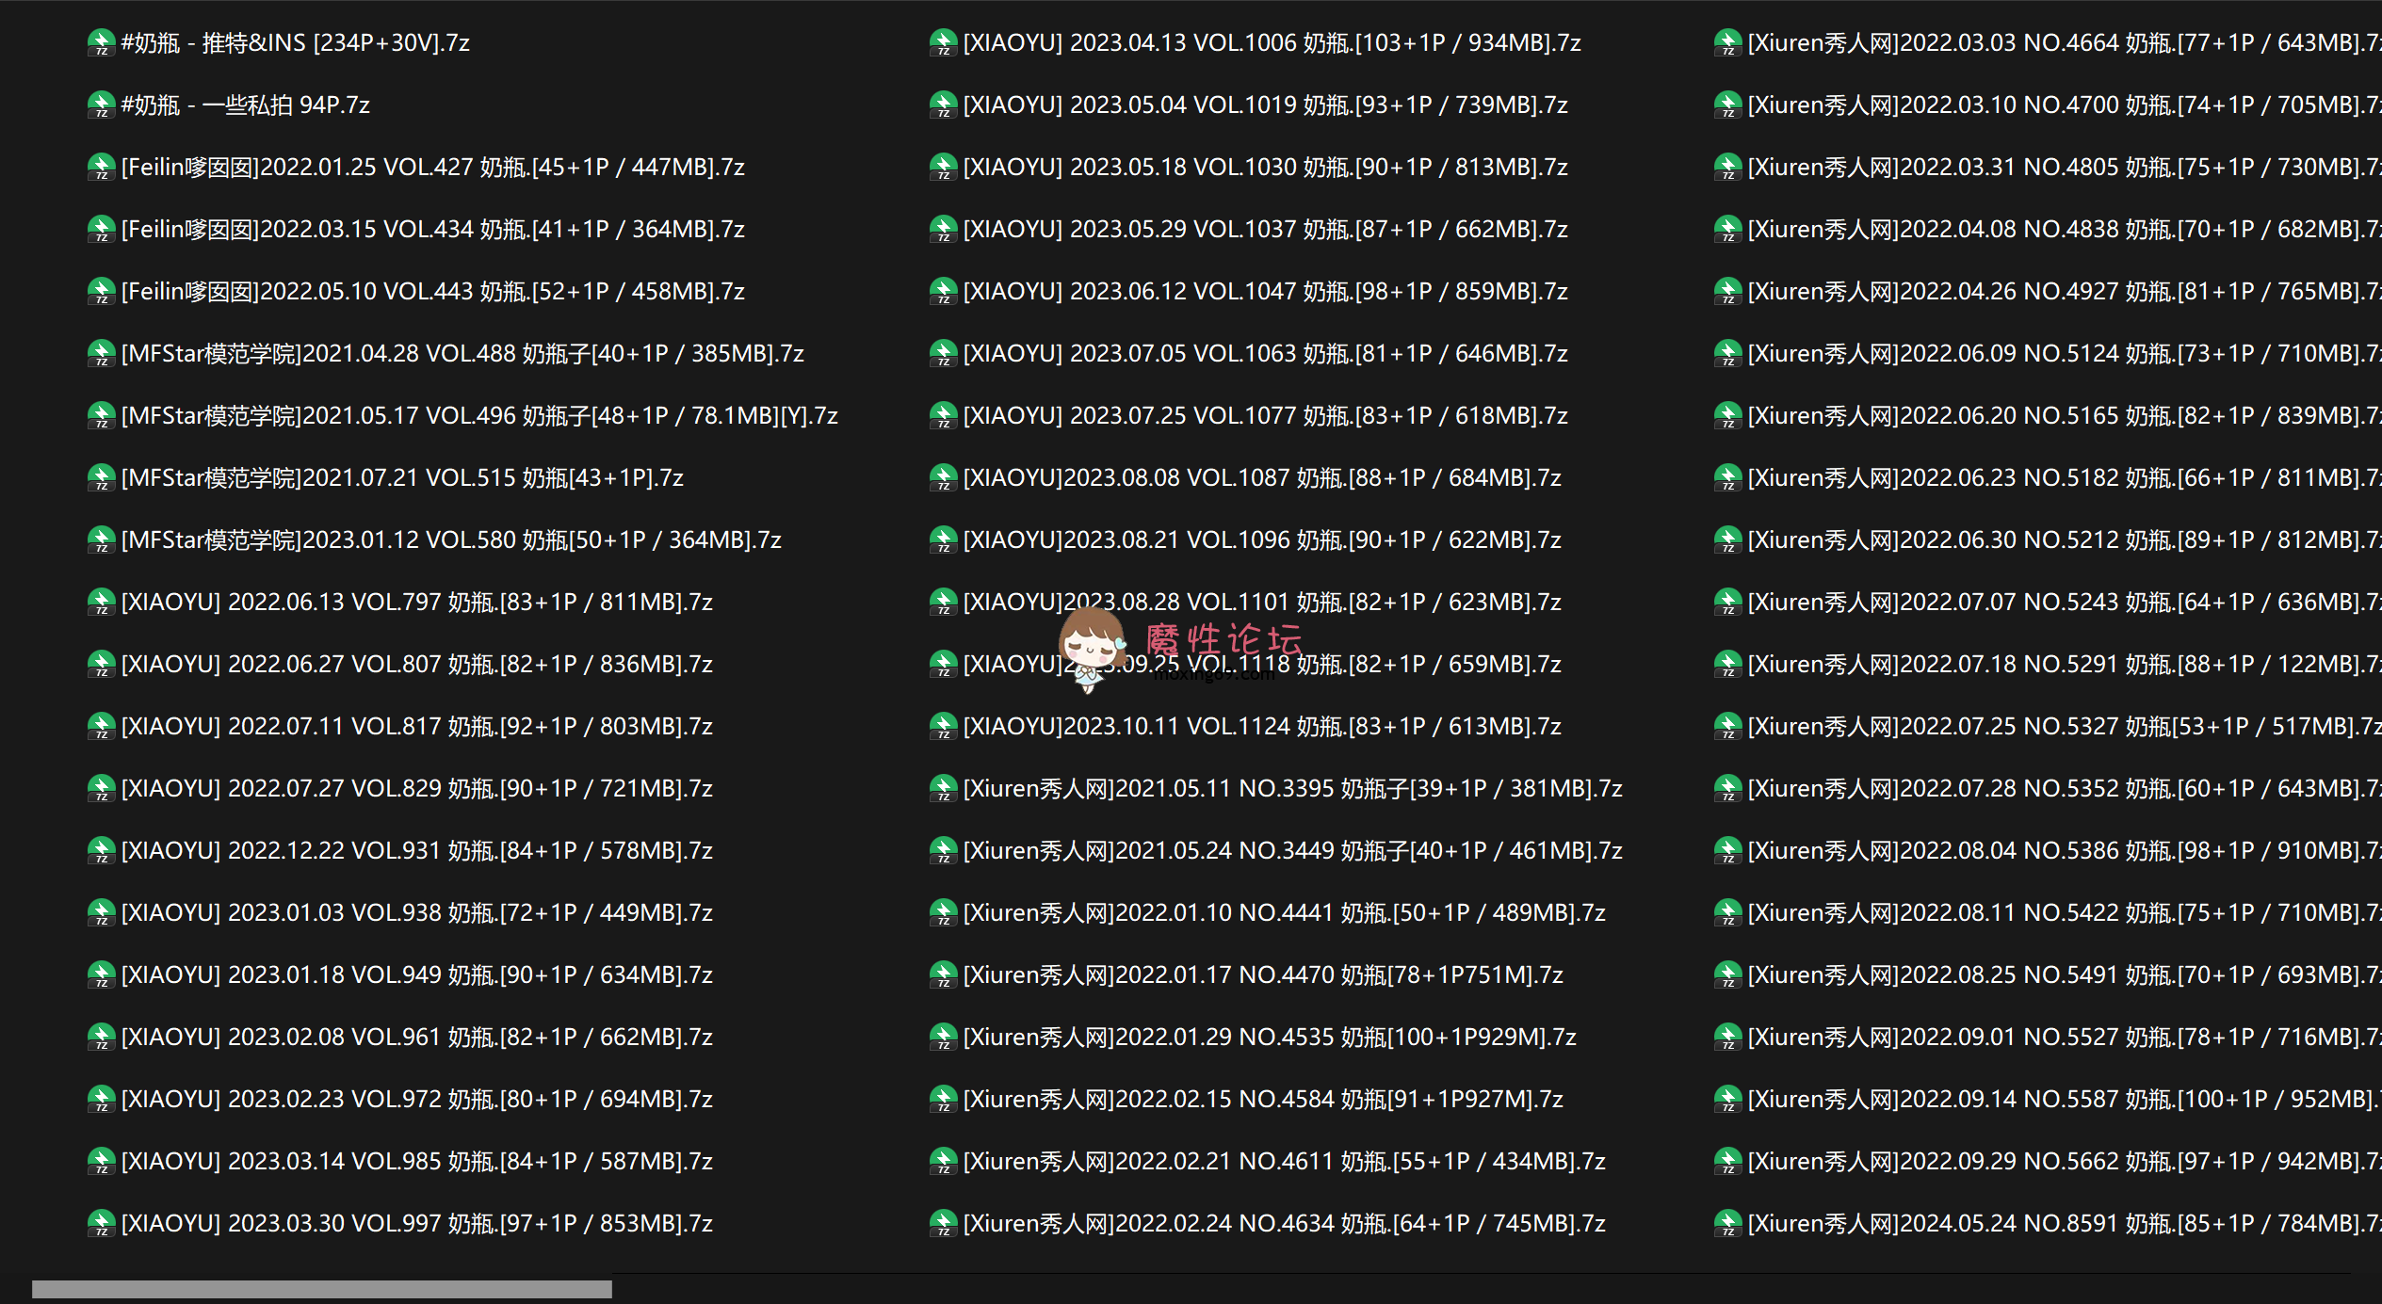2382x1304 pixels.
Task: Click the archive icon of XIAOYU VOL.1047
Action: [943, 292]
